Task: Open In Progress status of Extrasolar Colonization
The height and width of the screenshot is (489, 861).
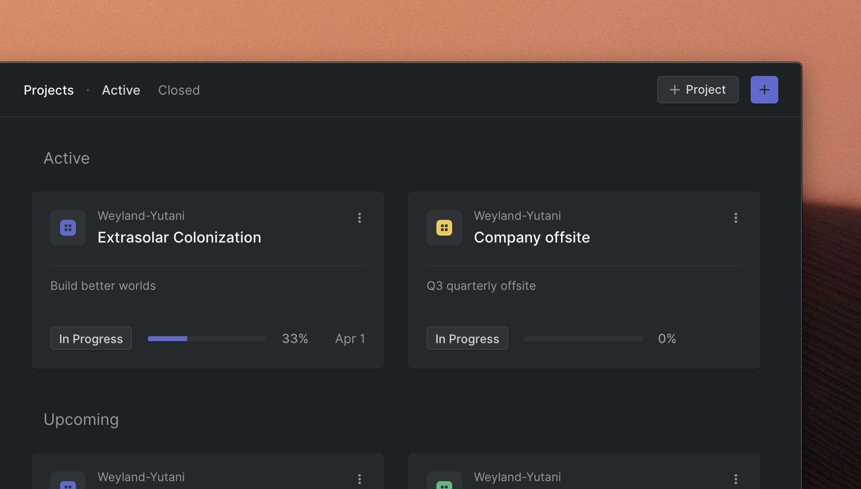Action: click(91, 339)
